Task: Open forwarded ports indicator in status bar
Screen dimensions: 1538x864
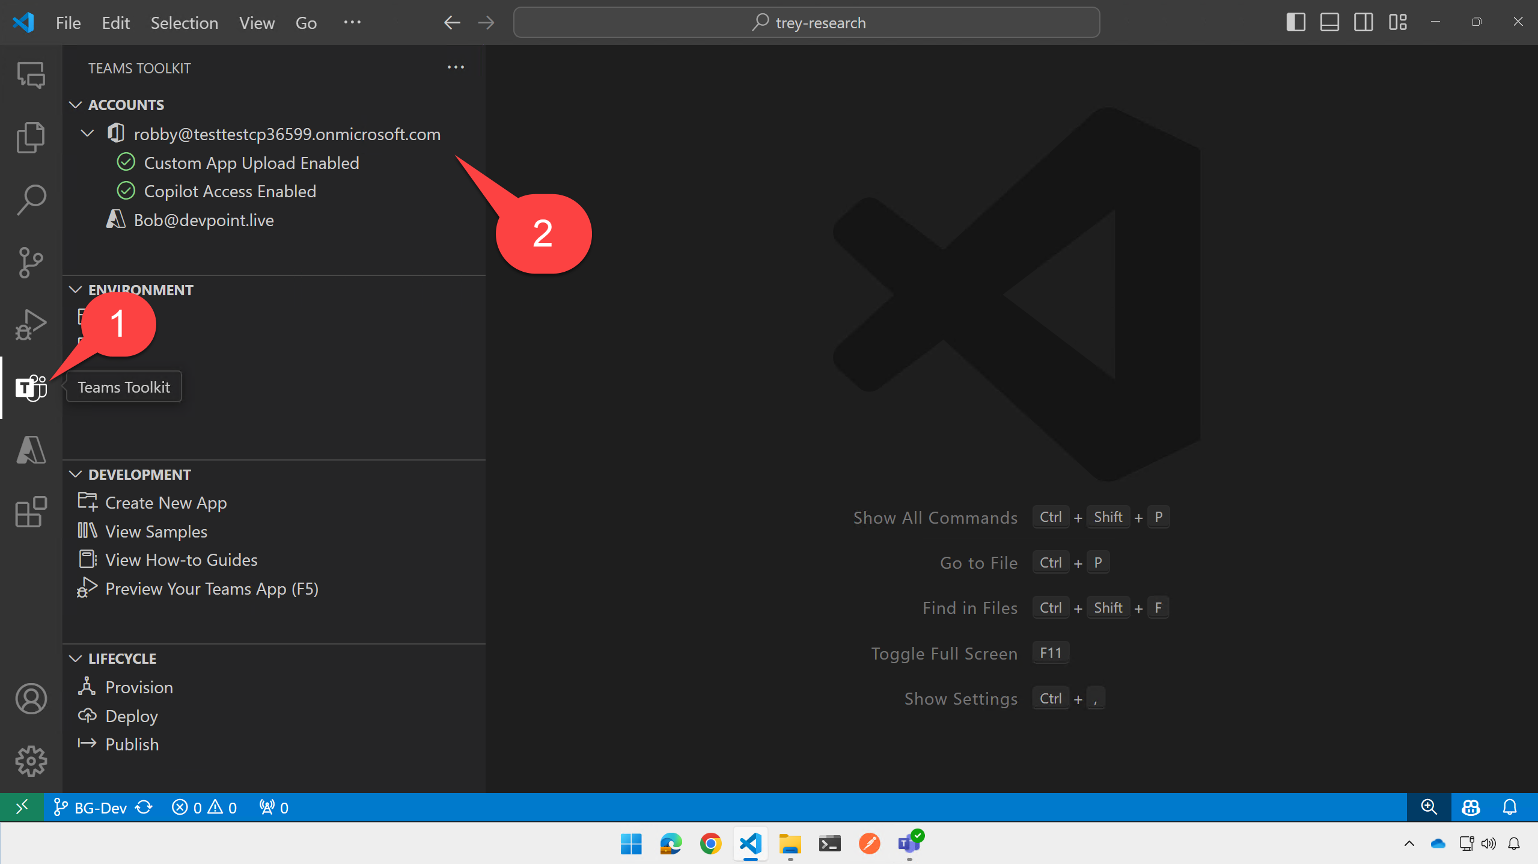Action: pyautogui.click(x=273, y=807)
